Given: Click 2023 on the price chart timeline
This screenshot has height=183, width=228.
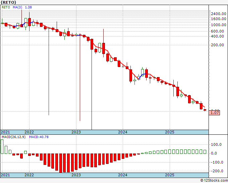Looking at the screenshot, I should 76,132.
